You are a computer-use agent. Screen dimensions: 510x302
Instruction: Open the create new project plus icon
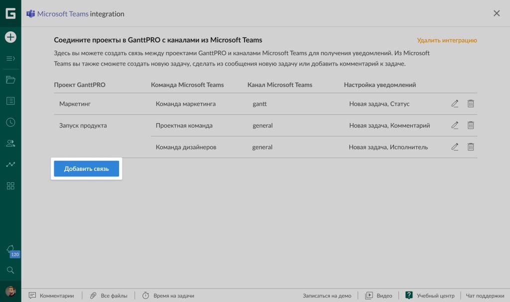pyautogui.click(x=10, y=37)
